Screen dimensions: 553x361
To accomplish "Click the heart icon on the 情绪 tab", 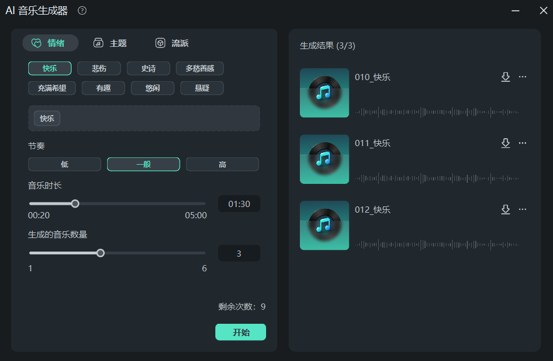I will pos(35,42).
